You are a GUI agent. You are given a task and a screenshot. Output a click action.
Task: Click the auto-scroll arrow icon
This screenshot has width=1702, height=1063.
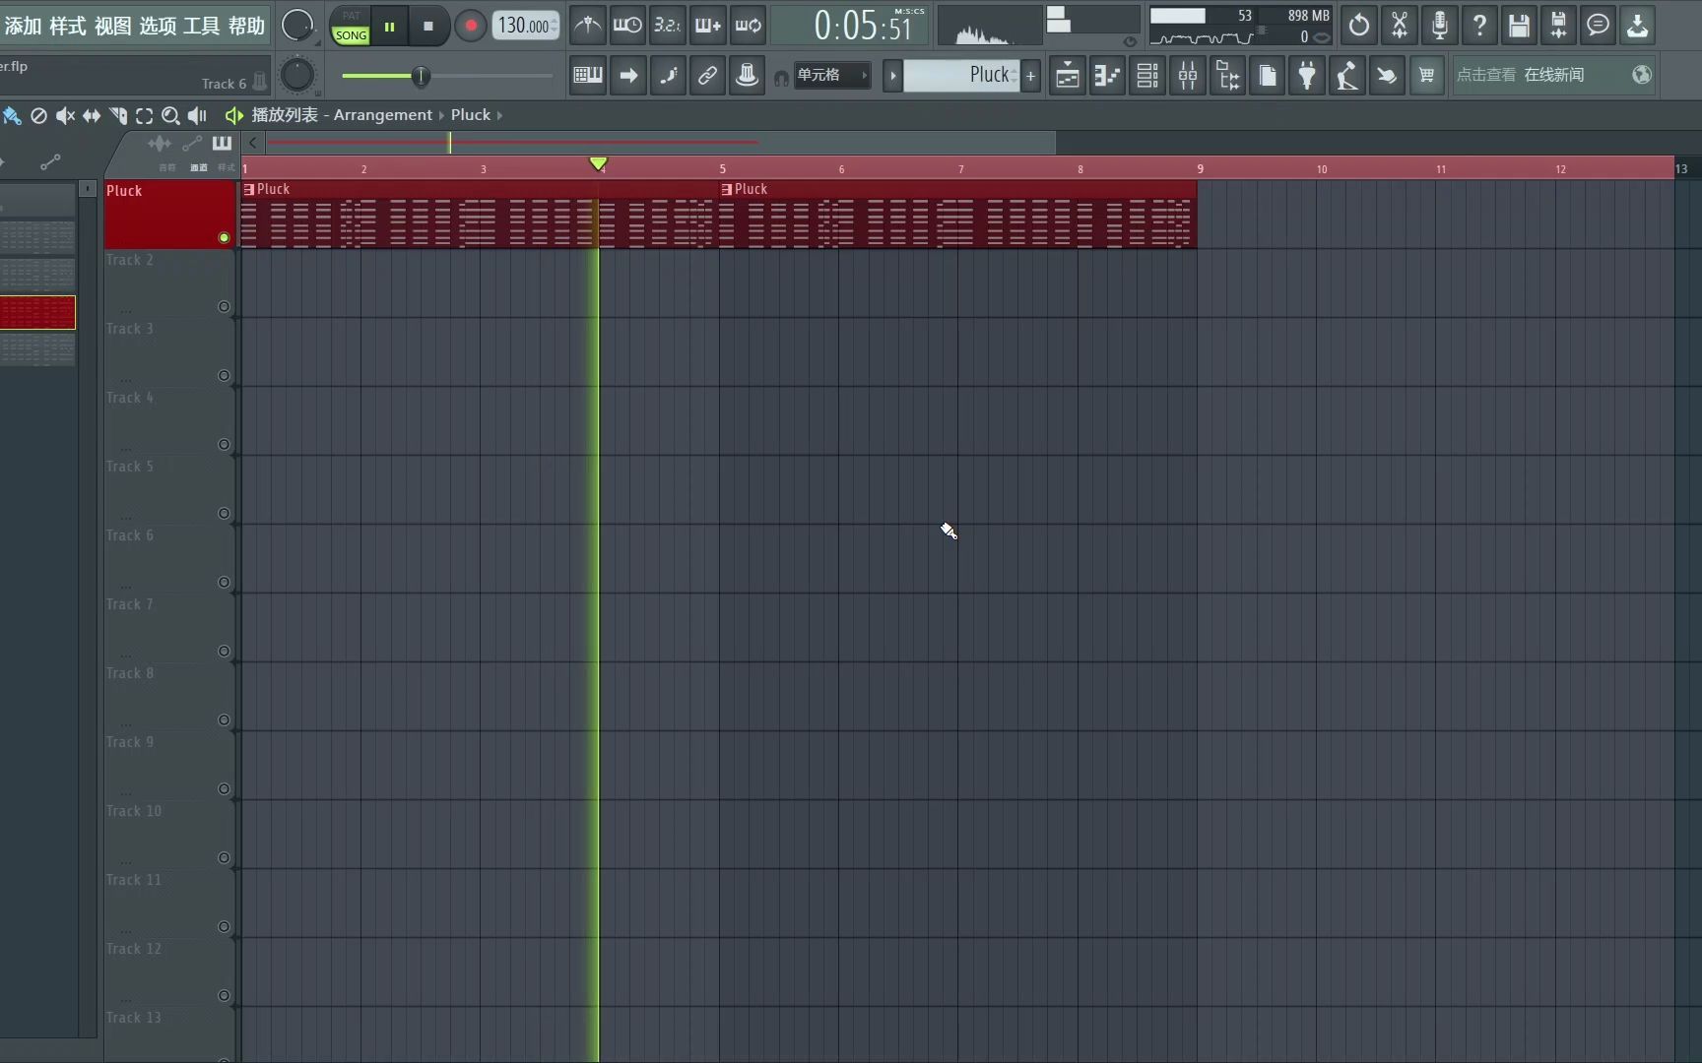627,75
